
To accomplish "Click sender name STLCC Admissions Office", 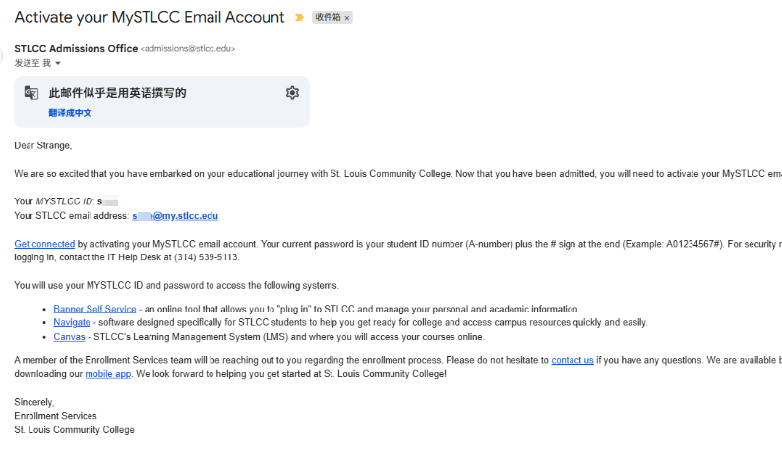I will (x=76, y=48).
